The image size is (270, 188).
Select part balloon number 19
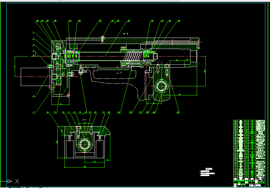coord(118,112)
